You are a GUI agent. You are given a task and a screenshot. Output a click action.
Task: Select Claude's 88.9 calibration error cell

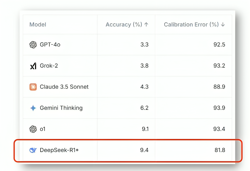tap(219, 87)
